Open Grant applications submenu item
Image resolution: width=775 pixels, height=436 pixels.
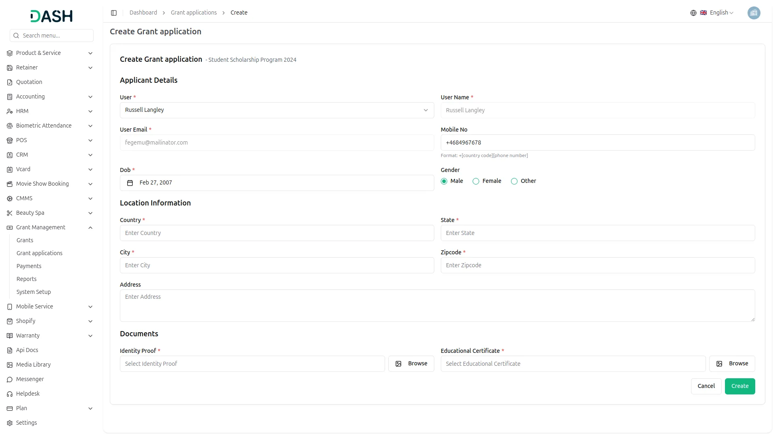click(x=40, y=253)
